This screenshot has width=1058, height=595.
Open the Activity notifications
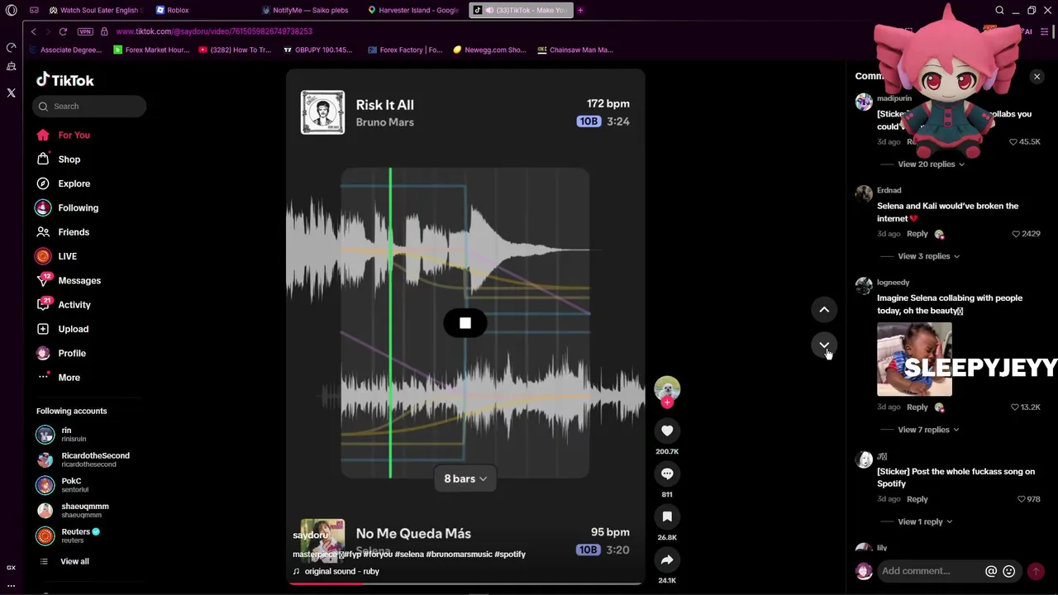point(74,305)
